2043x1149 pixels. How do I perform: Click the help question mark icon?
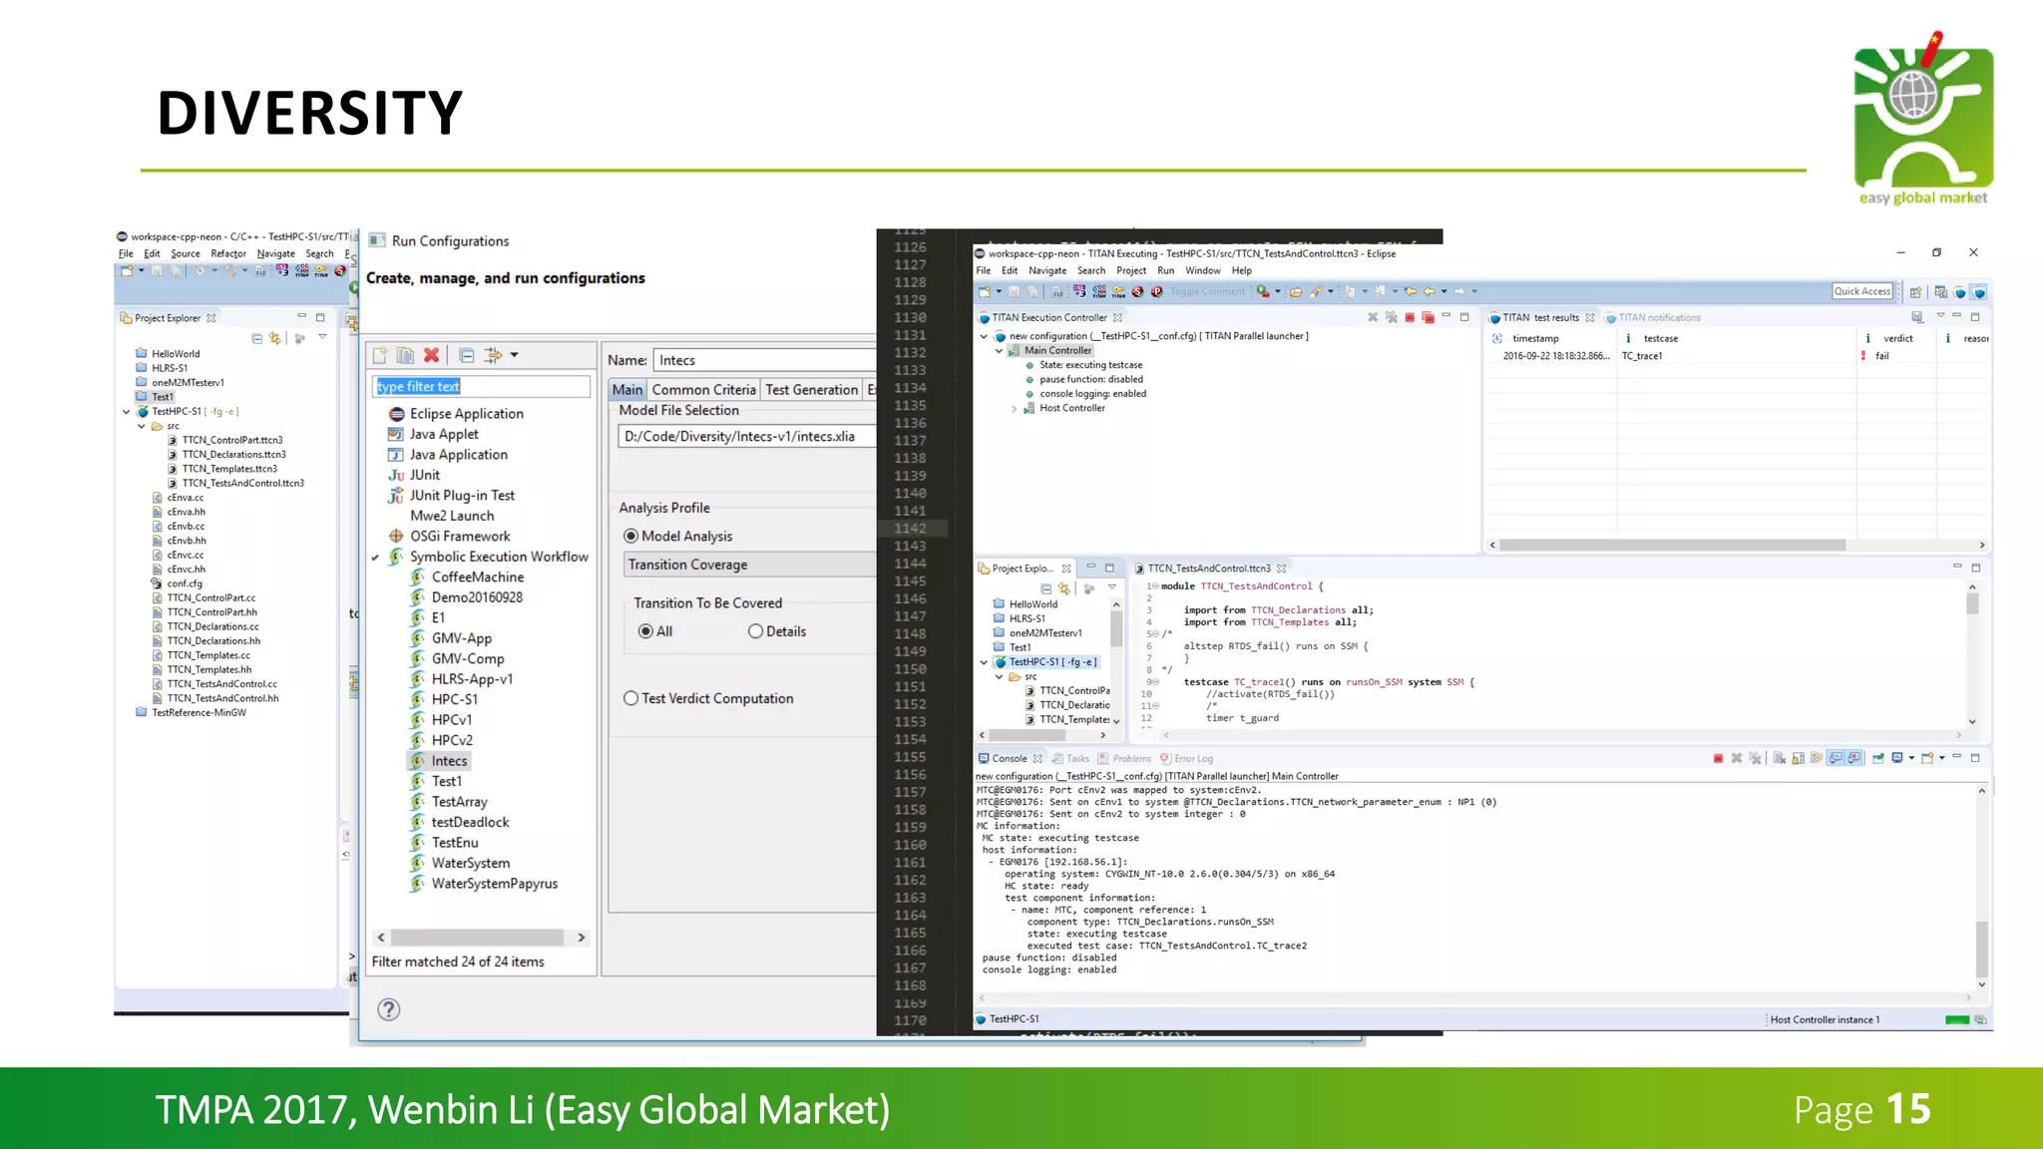[389, 1009]
